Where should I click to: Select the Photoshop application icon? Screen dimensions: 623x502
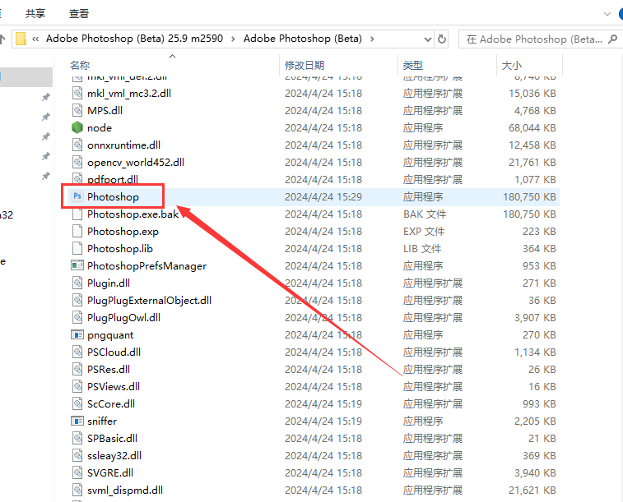(x=77, y=196)
